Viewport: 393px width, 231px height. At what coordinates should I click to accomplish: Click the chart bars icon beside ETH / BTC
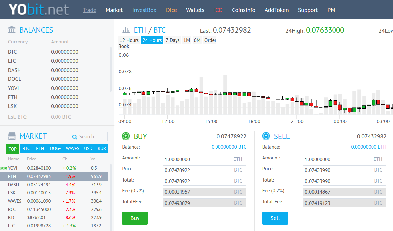tap(126, 30)
